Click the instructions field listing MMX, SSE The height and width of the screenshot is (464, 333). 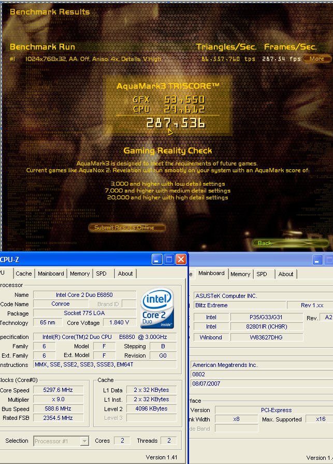click(x=105, y=364)
